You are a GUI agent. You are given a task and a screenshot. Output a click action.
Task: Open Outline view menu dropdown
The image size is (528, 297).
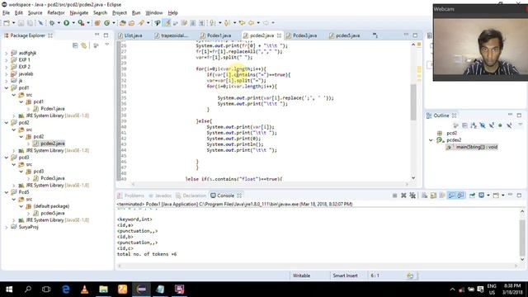521,125
